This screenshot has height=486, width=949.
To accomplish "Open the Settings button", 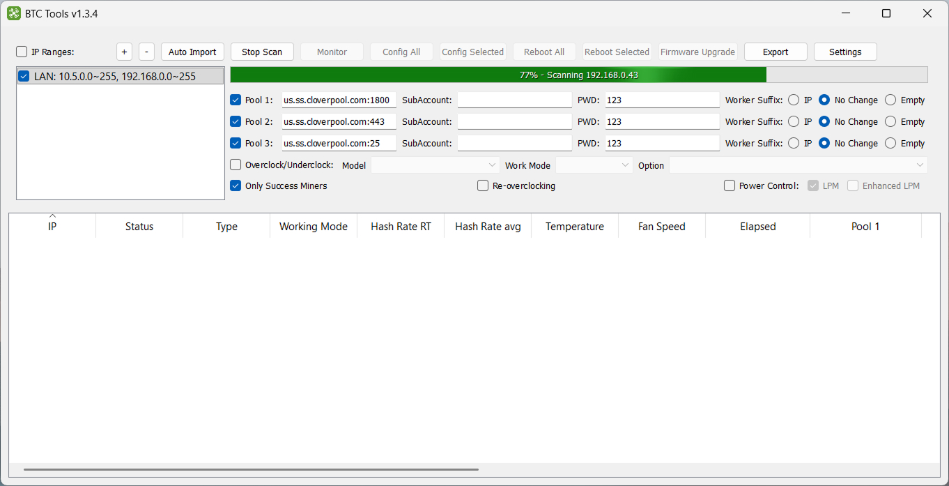I will 845,52.
